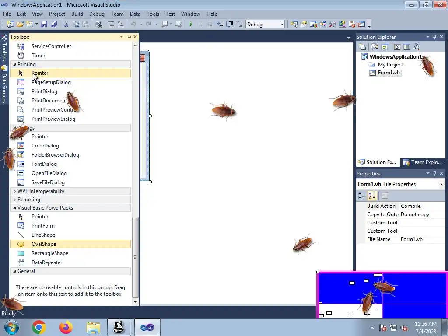The height and width of the screenshot is (336, 448).
Task: Expand the WPF Interoperability toolbox group
Action: [14, 191]
